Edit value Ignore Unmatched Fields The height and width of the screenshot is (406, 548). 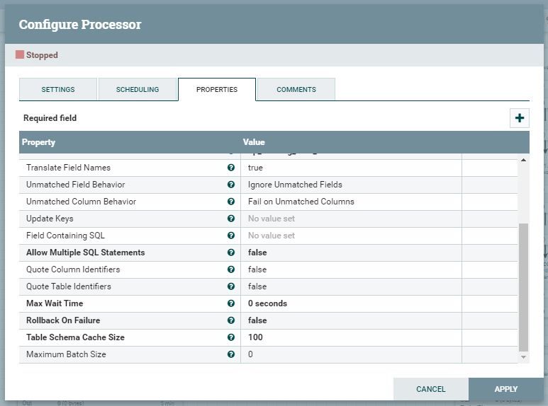(x=351, y=185)
